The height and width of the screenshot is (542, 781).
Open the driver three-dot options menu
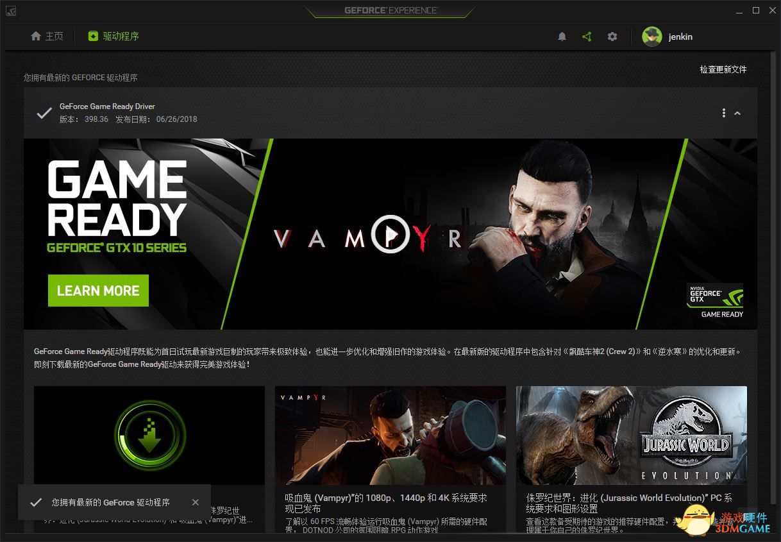[x=724, y=113]
